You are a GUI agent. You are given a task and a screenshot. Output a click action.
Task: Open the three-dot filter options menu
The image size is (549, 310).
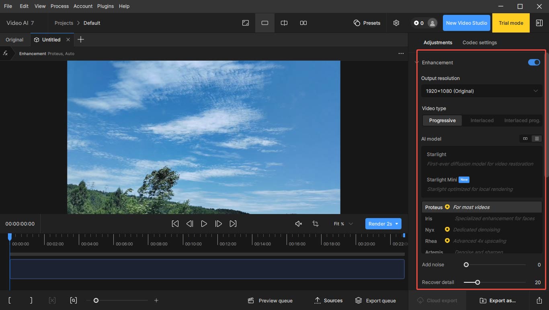click(401, 53)
